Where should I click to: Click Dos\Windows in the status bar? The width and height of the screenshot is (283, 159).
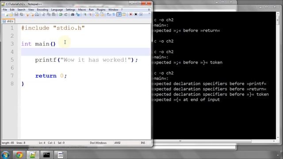pyautogui.click(x=98, y=143)
